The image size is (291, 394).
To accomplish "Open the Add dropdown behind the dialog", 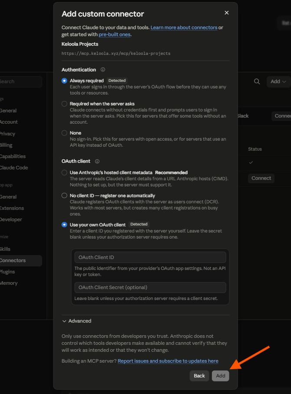I will (278, 81).
